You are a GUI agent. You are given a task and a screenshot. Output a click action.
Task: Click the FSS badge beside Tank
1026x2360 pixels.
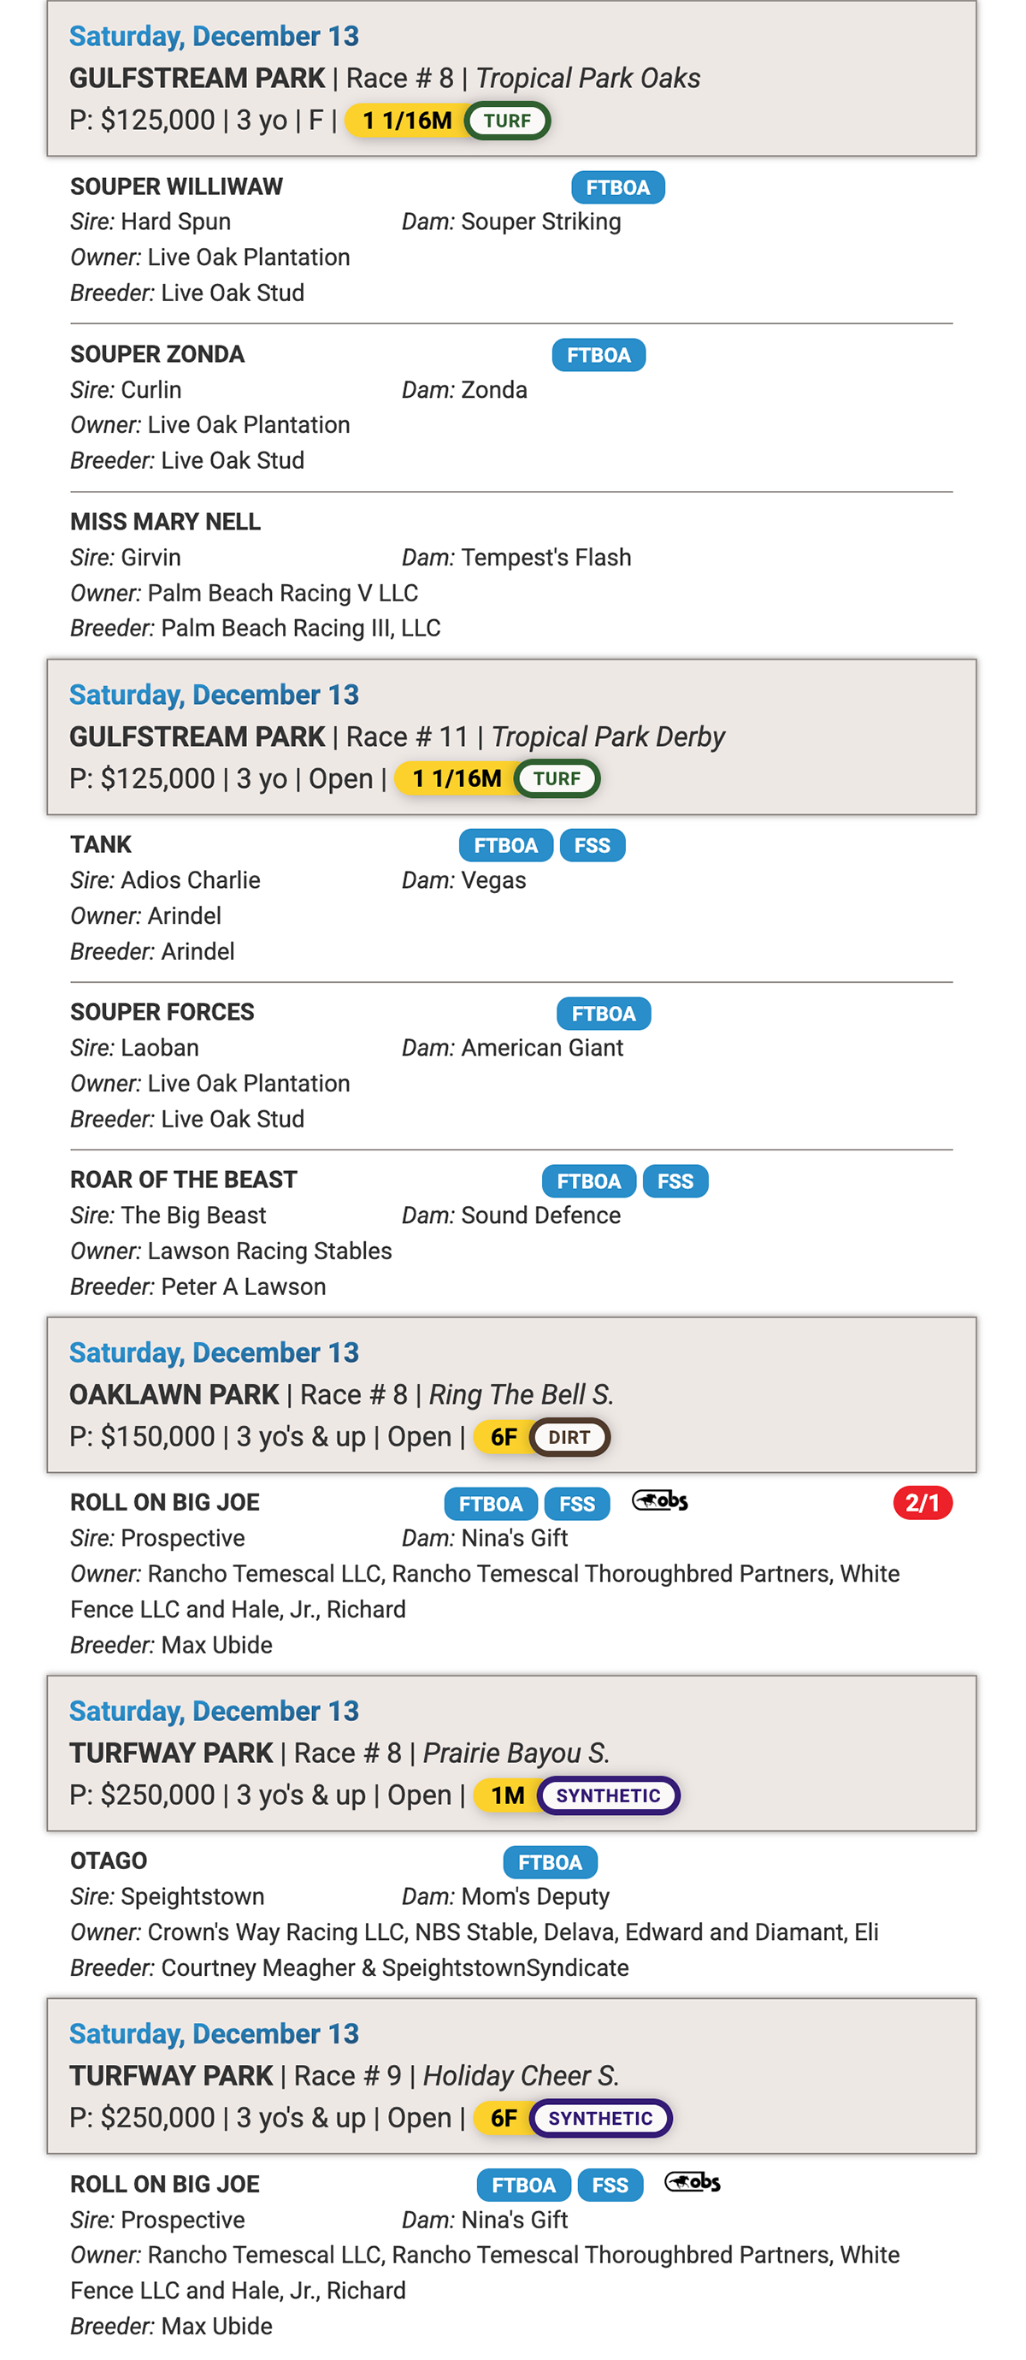(592, 846)
